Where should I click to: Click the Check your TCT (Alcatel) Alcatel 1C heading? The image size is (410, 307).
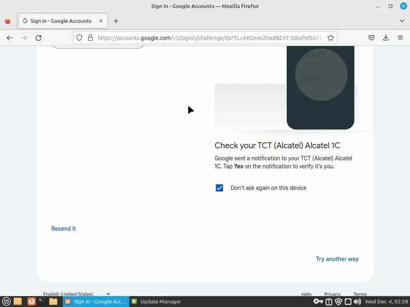click(x=277, y=146)
